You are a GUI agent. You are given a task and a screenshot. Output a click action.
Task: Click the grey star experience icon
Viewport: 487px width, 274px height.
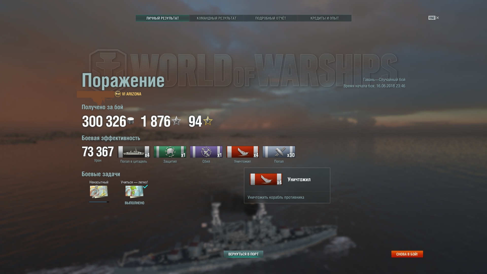pos(176,121)
